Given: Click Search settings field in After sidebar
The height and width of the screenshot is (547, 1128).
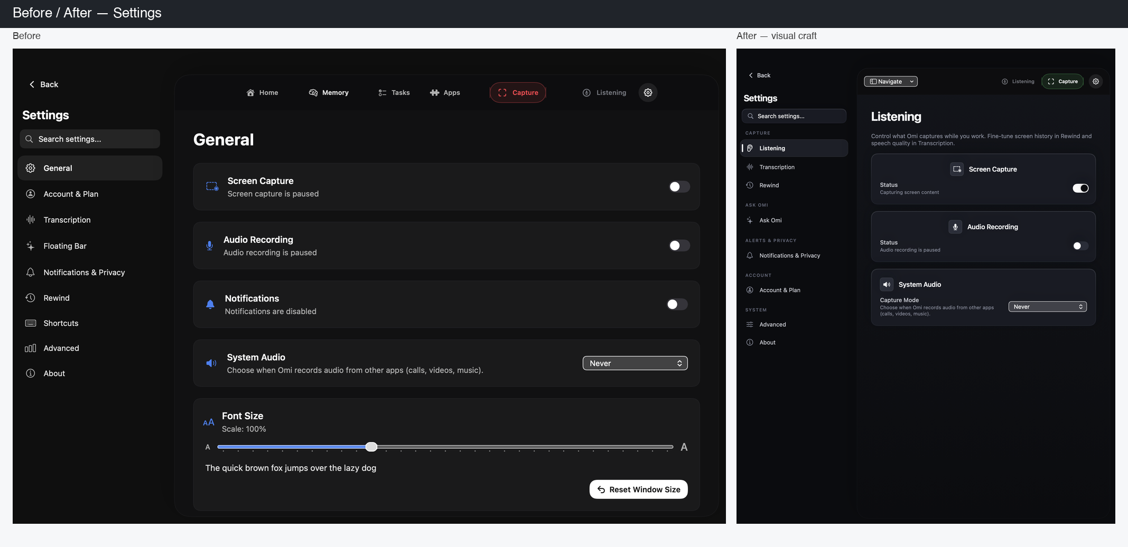Looking at the screenshot, I should 794,116.
